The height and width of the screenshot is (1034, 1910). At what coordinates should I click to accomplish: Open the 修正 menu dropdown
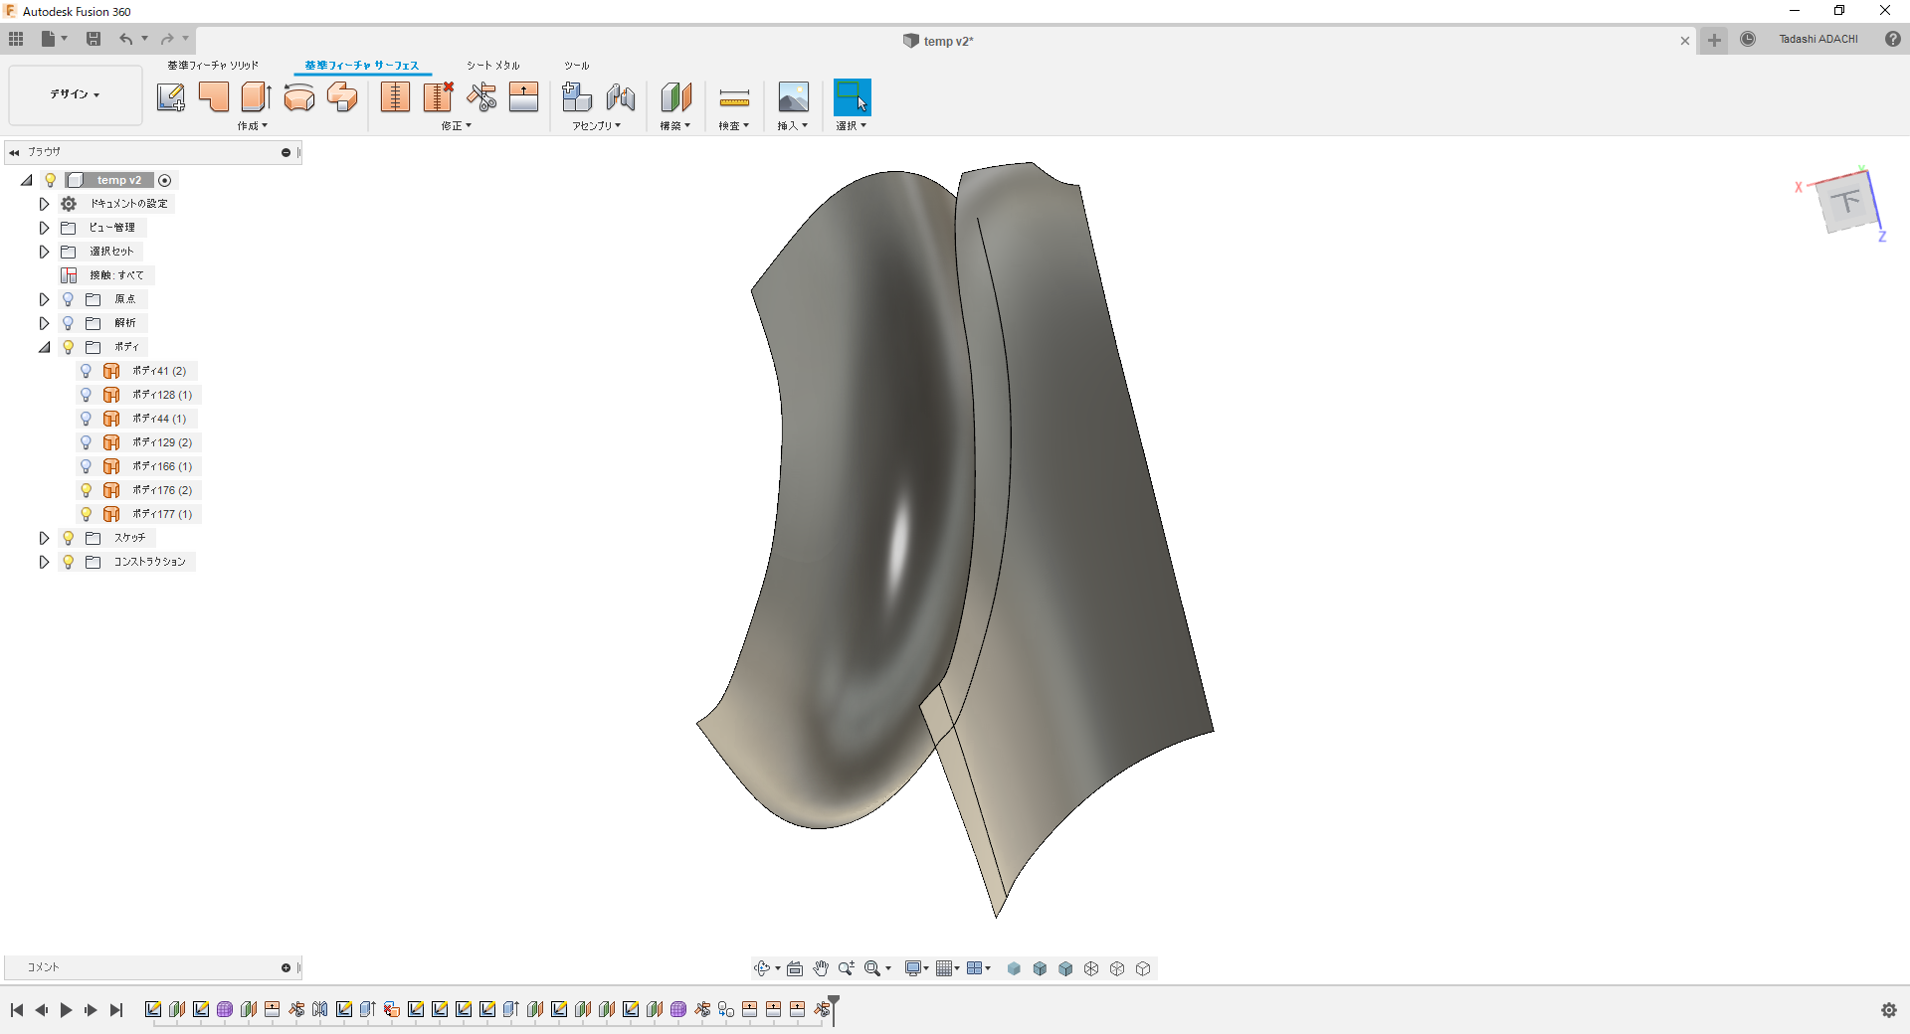(457, 126)
